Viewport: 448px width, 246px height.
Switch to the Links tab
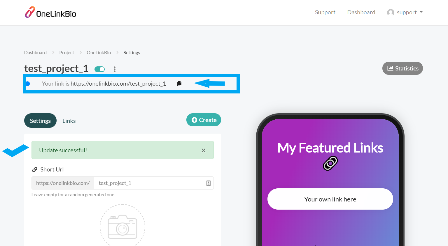69,121
